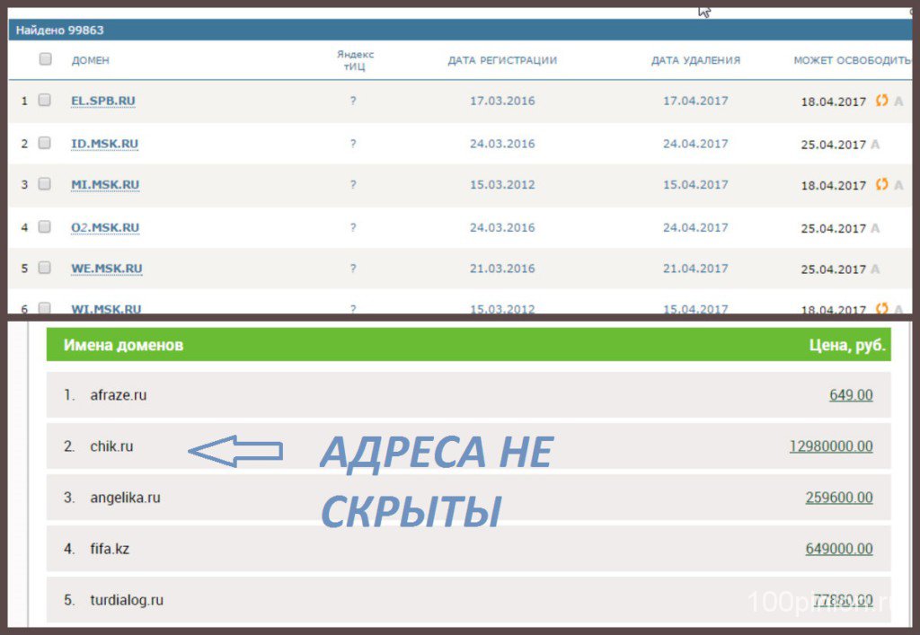Screen dimensions: 920x635
Task: Tick the checkbox for O2.MSK.RU
Action: point(45,226)
